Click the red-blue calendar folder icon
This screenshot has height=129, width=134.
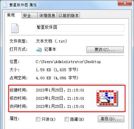[107, 98]
